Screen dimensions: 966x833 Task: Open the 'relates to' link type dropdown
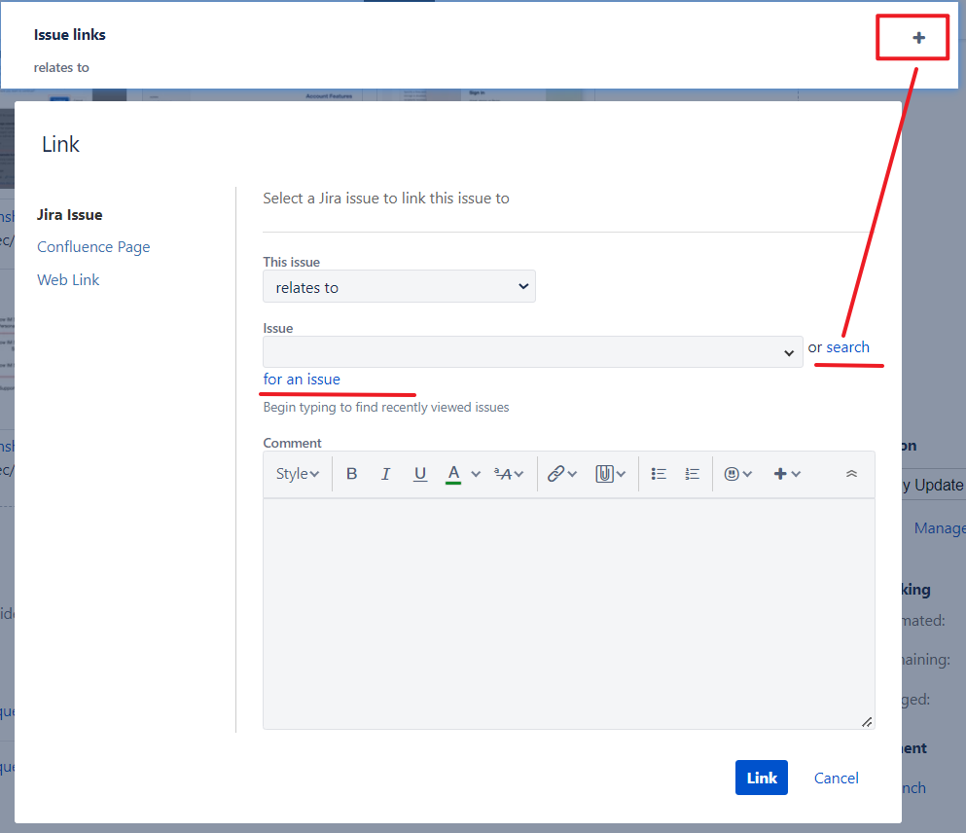(399, 286)
